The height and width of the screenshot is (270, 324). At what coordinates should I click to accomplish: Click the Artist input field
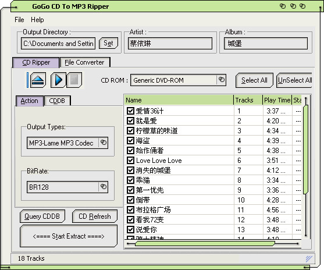(170, 44)
